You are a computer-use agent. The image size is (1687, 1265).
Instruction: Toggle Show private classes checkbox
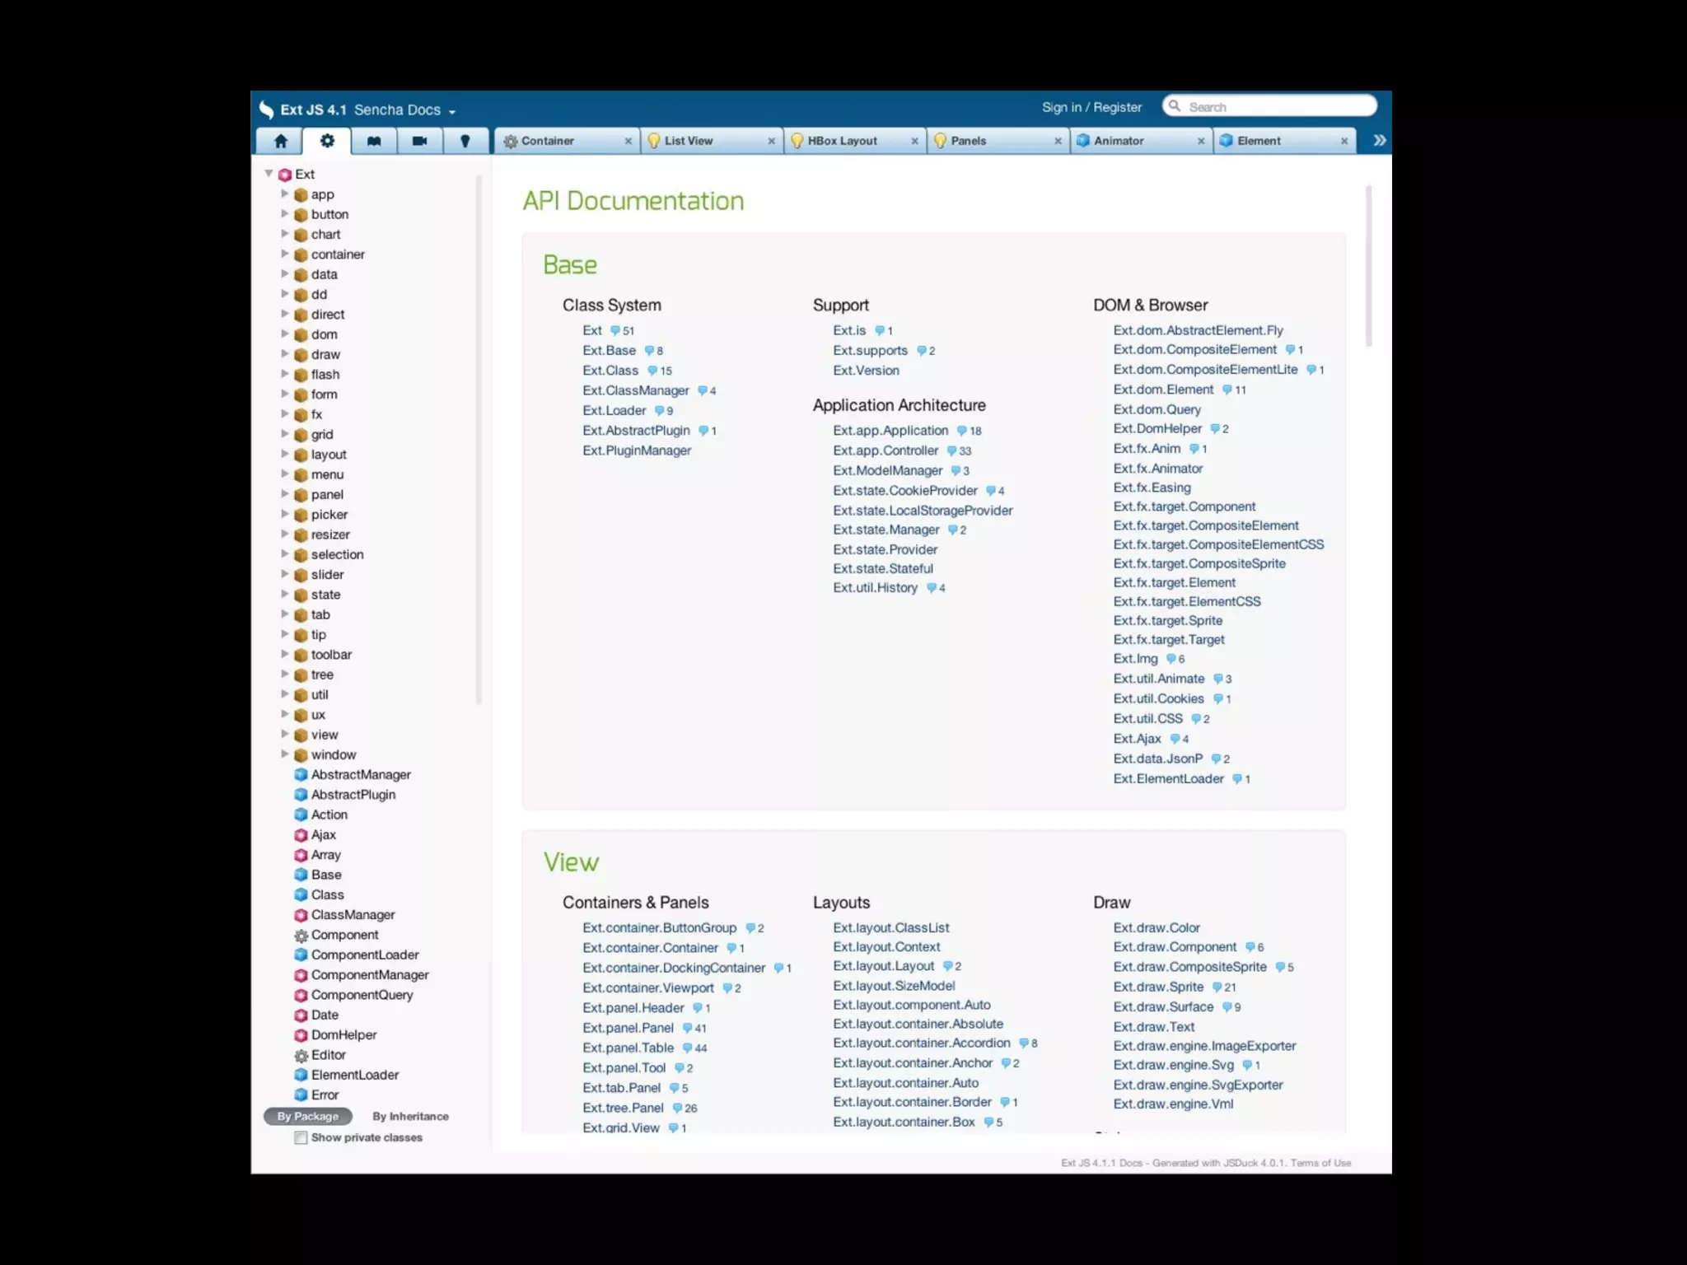tap(301, 1137)
